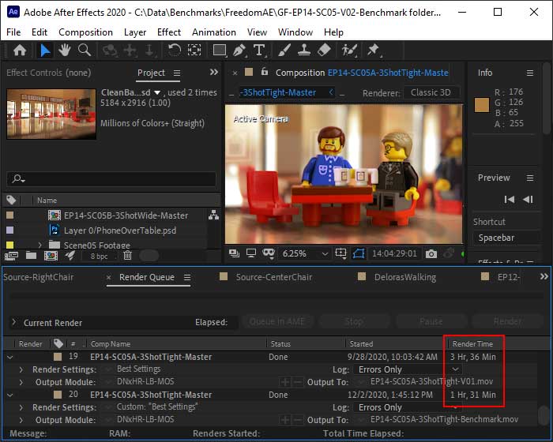
Task: Activate the Eraser tool
Action: click(x=323, y=50)
